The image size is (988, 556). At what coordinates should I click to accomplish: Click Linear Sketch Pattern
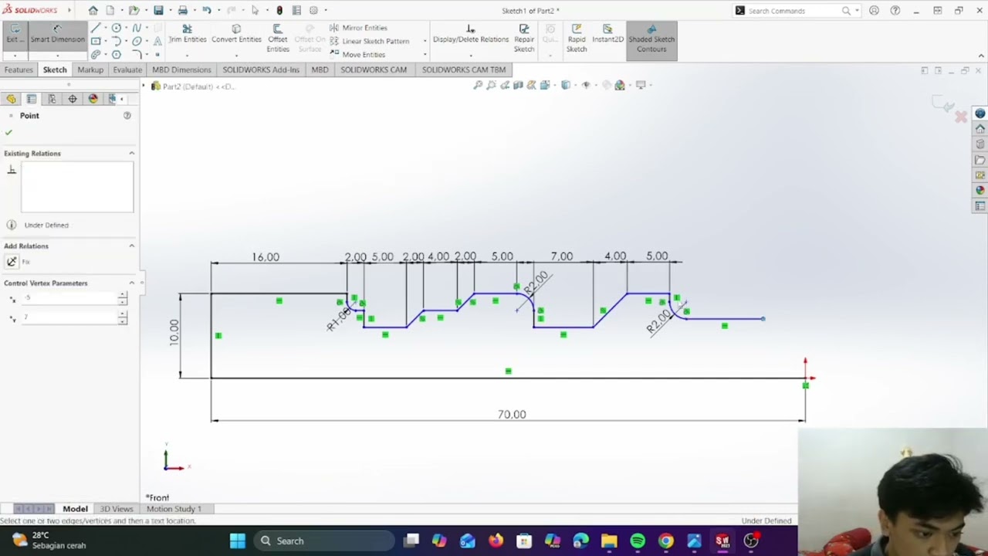pyautogui.click(x=370, y=41)
